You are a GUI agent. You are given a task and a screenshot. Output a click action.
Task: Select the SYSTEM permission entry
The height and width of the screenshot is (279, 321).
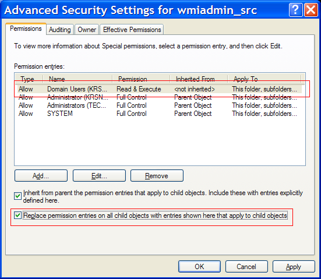coord(160,114)
